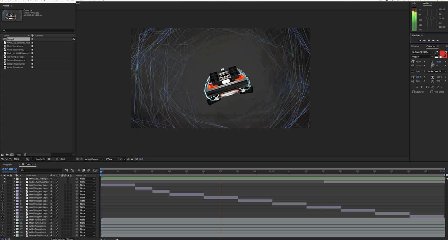Click the Draft 3D icon in timeline
448x240 pixels.
tap(73, 170)
